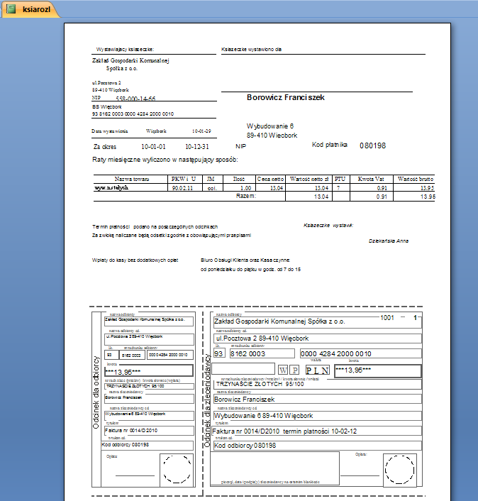Click account number 93 8162 0003 0000 4284 2000 0010
The width and height of the screenshot is (478, 501).
133,114
